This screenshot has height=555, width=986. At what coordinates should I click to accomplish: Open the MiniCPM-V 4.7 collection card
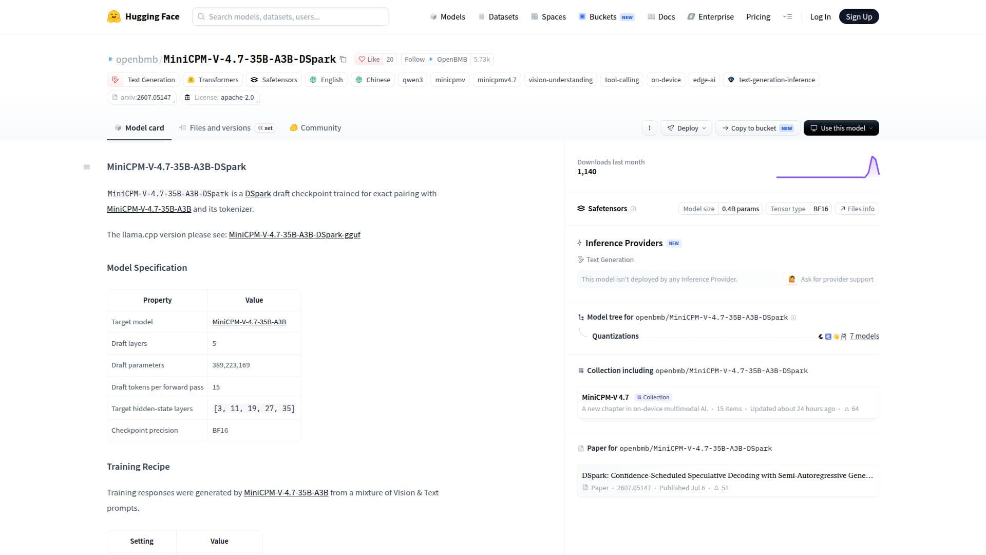(728, 403)
